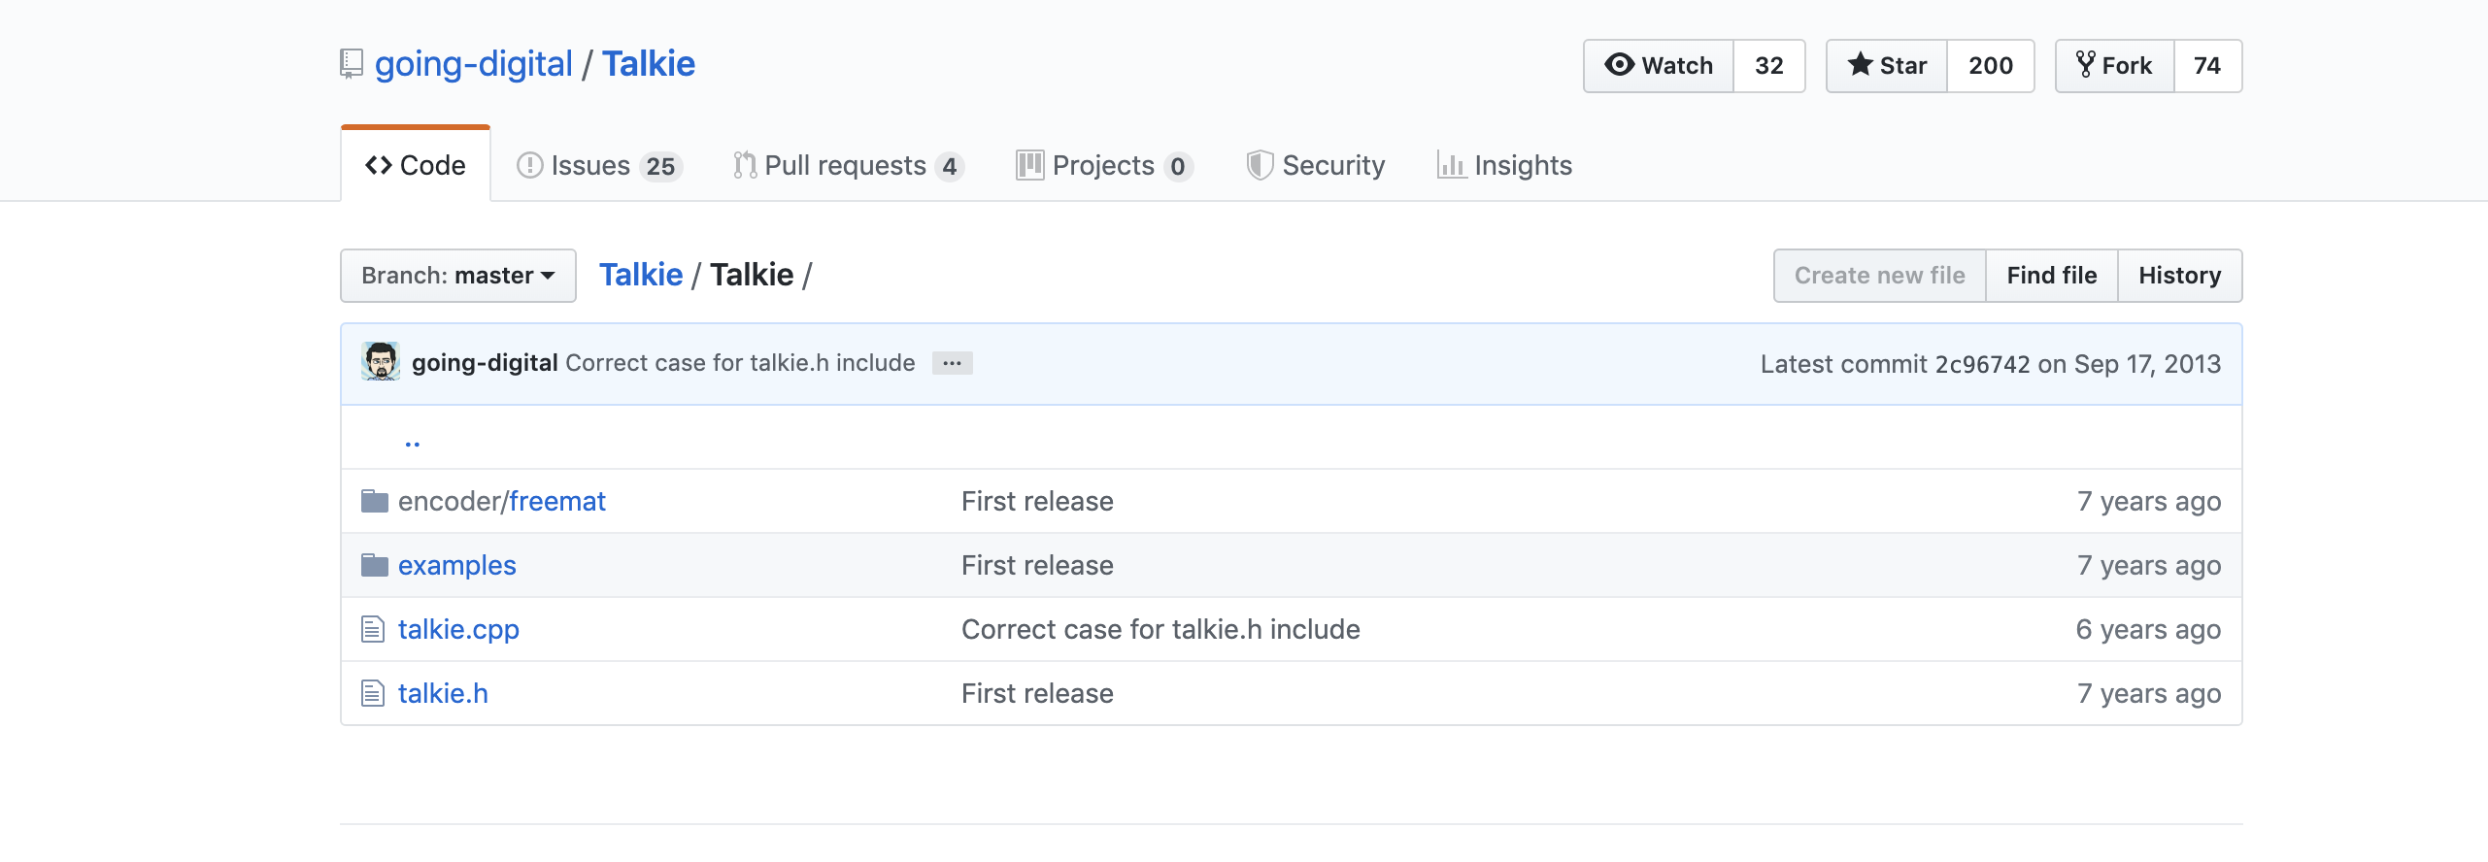Screen dimensions: 2488x862
Task: Open commit hash 2c96742
Action: coord(1982,364)
